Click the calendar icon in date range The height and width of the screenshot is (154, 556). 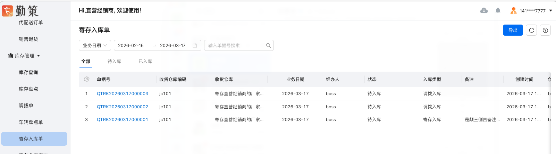195,45
